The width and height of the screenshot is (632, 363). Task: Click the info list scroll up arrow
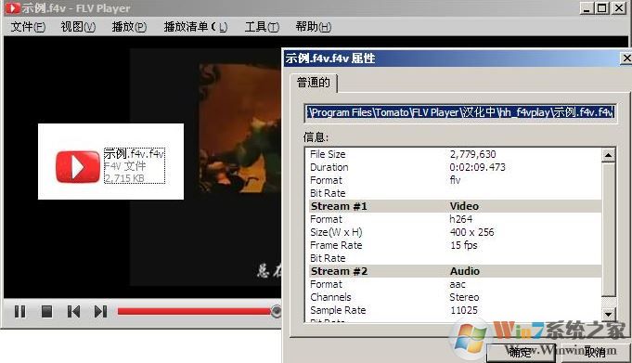608,155
